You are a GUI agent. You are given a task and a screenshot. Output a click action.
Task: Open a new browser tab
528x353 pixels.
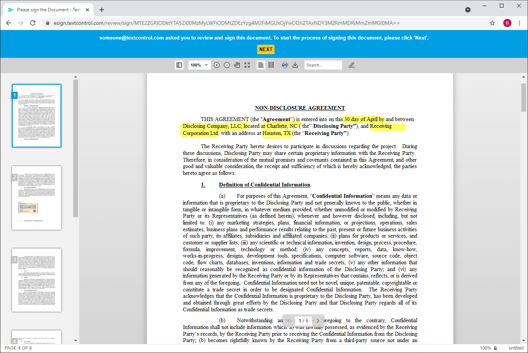tap(102, 10)
